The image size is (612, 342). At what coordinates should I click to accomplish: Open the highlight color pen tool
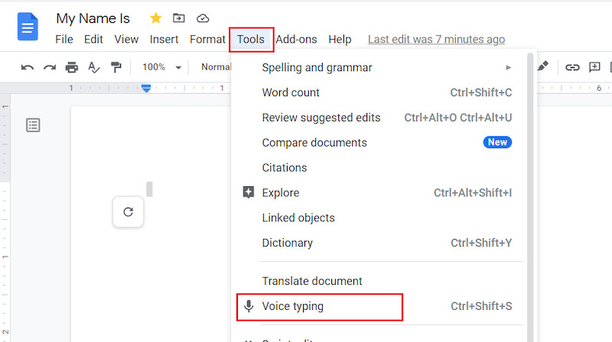[x=543, y=66]
